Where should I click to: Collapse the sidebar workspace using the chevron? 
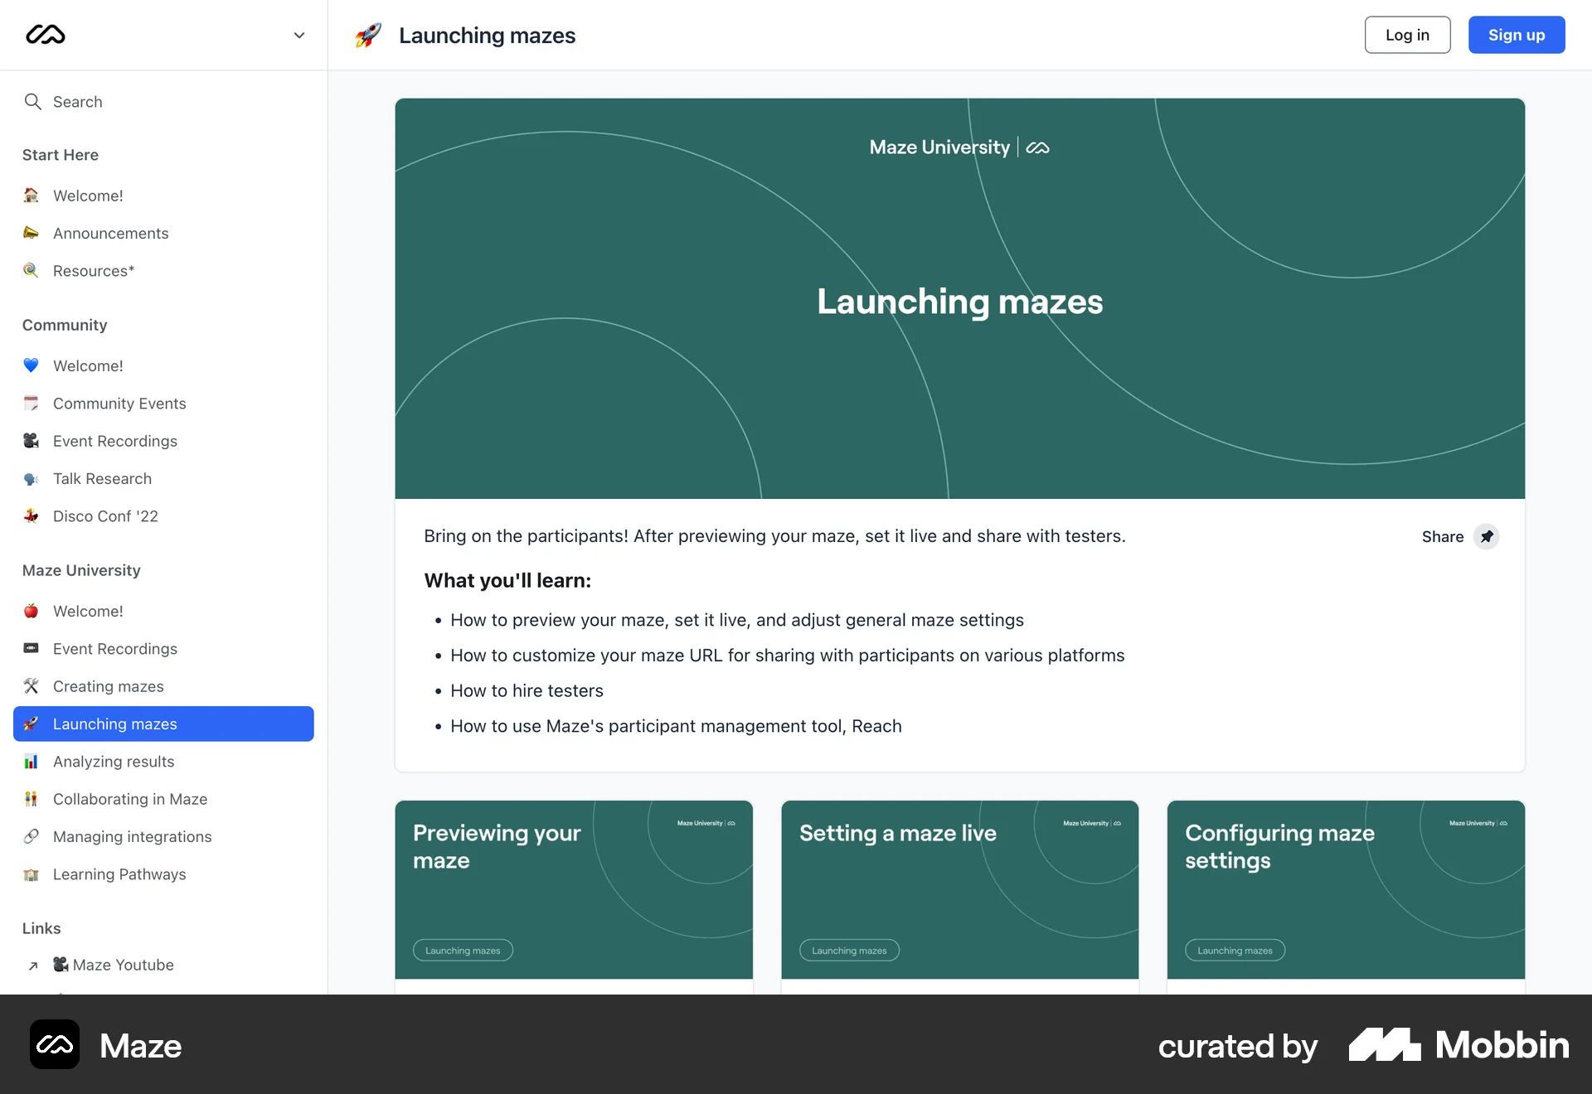pos(298,35)
